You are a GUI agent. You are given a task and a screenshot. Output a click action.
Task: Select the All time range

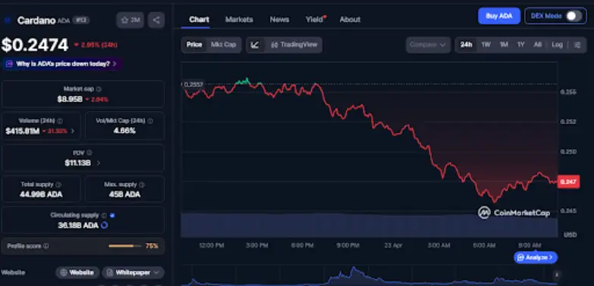tap(538, 45)
